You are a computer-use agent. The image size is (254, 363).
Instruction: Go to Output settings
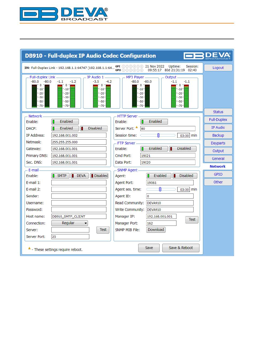point(218,151)
